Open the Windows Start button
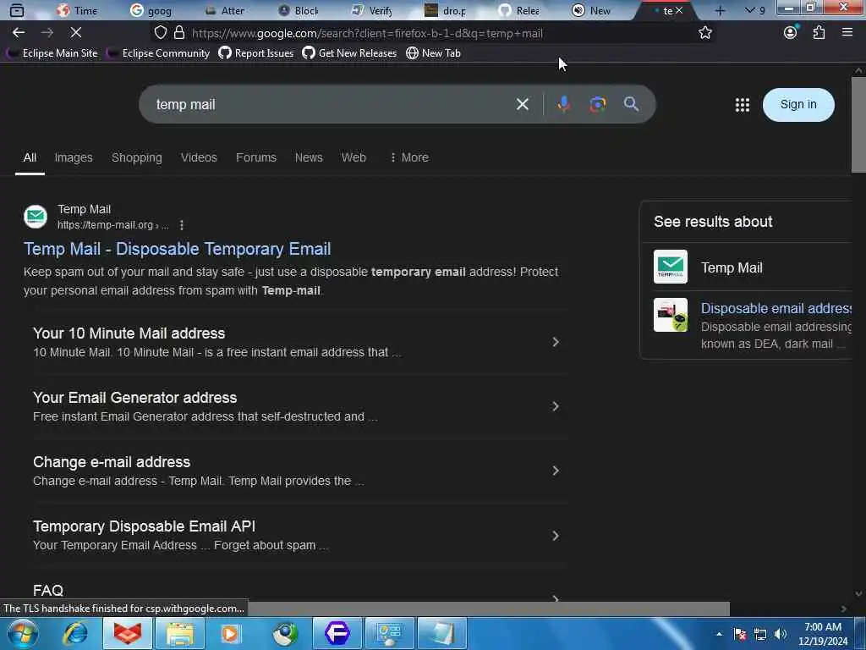Image resolution: width=866 pixels, height=650 pixels. click(23, 633)
